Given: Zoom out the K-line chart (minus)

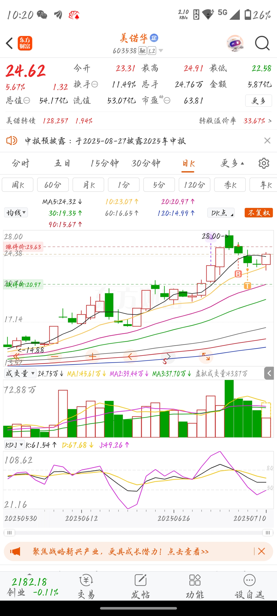Looking at the screenshot, I should tap(55, 356).
